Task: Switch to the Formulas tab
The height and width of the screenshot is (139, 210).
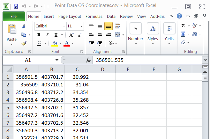Action: [x=94, y=17]
